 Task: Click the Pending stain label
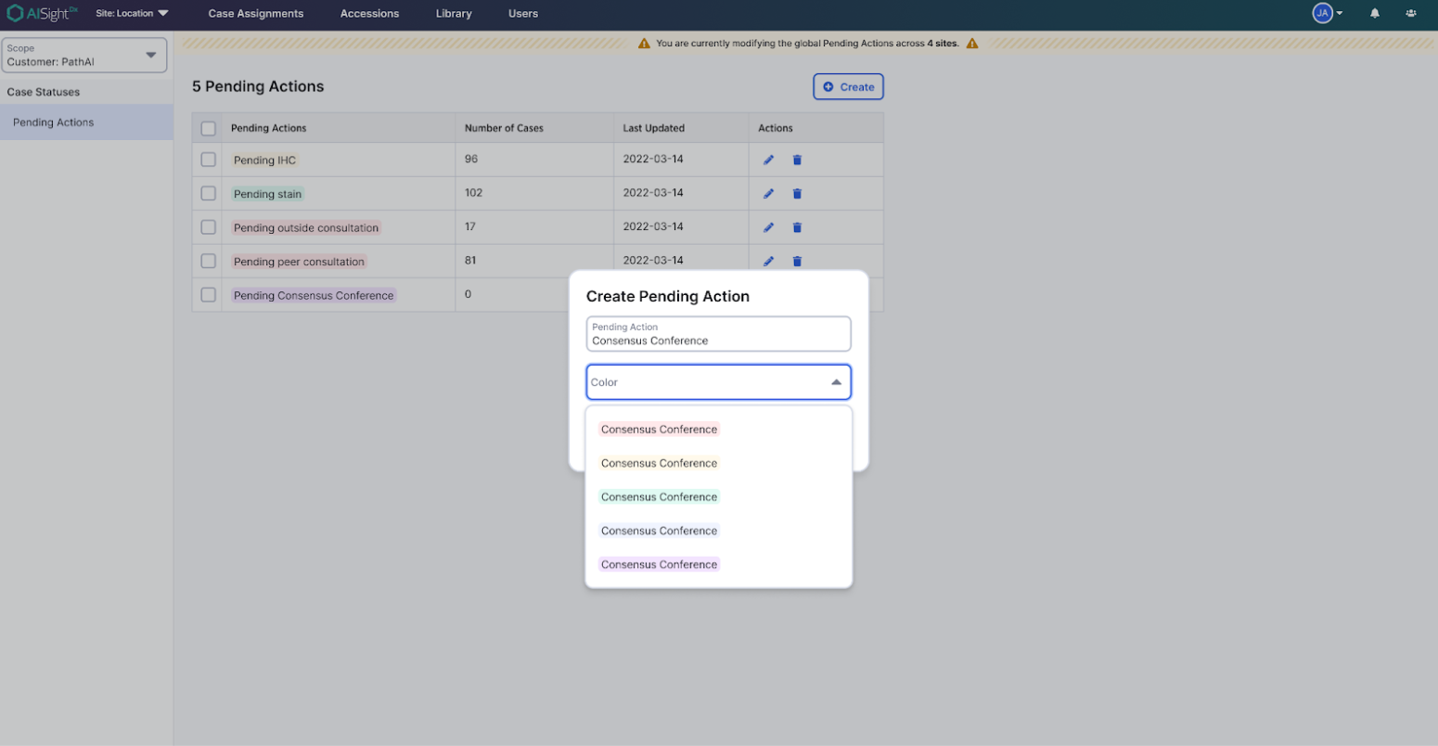(x=267, y=194)
